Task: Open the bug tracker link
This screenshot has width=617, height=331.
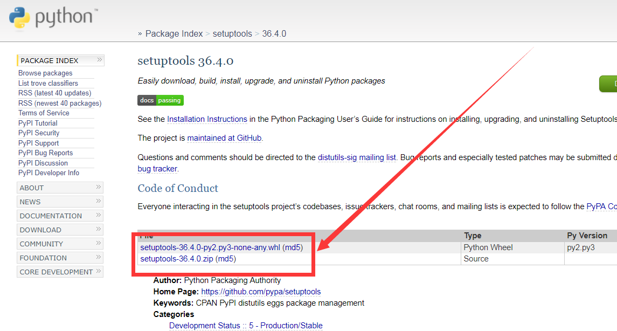Action: (157, 168)
